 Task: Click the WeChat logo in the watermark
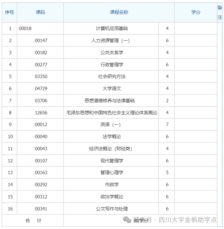(x=127, y=220)
